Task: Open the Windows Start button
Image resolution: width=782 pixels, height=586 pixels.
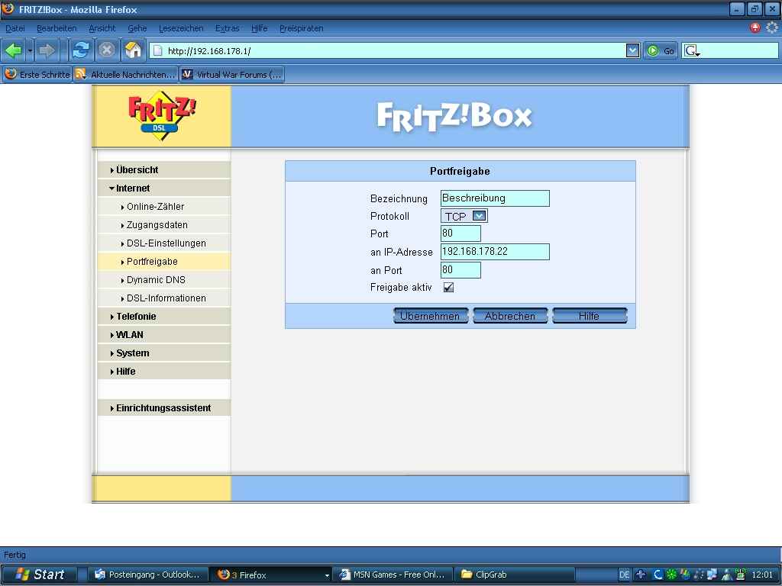Action: [x=39, y=575]
